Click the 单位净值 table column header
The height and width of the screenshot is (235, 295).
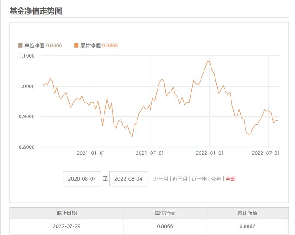tap(165, 213)
